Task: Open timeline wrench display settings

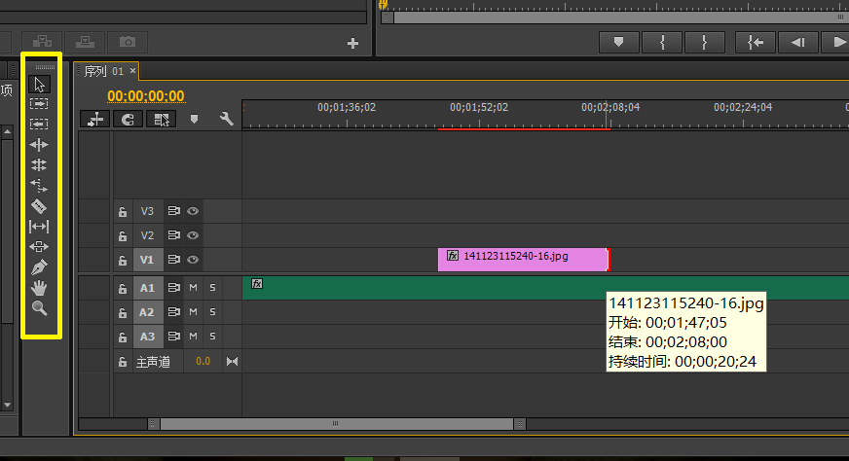Action: [226, 119]
